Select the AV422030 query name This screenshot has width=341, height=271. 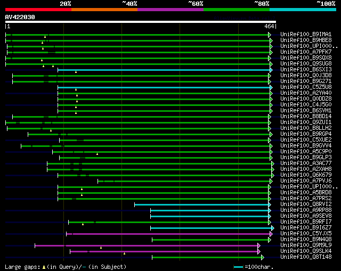point(20,17)
